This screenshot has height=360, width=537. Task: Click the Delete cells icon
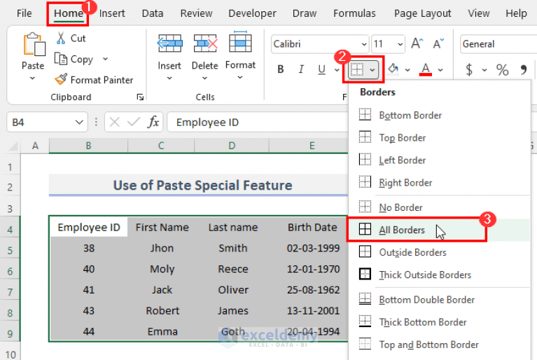pos(205,43)
